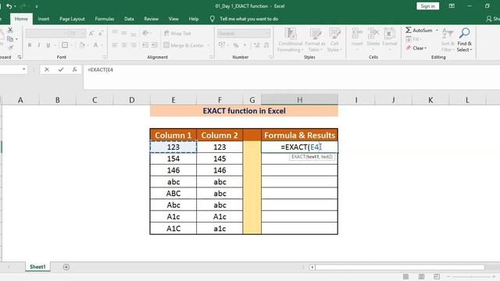This screenshot has height=281, width=500.
Task: Open the font size dropdown
Action: (x=84, y=34)
